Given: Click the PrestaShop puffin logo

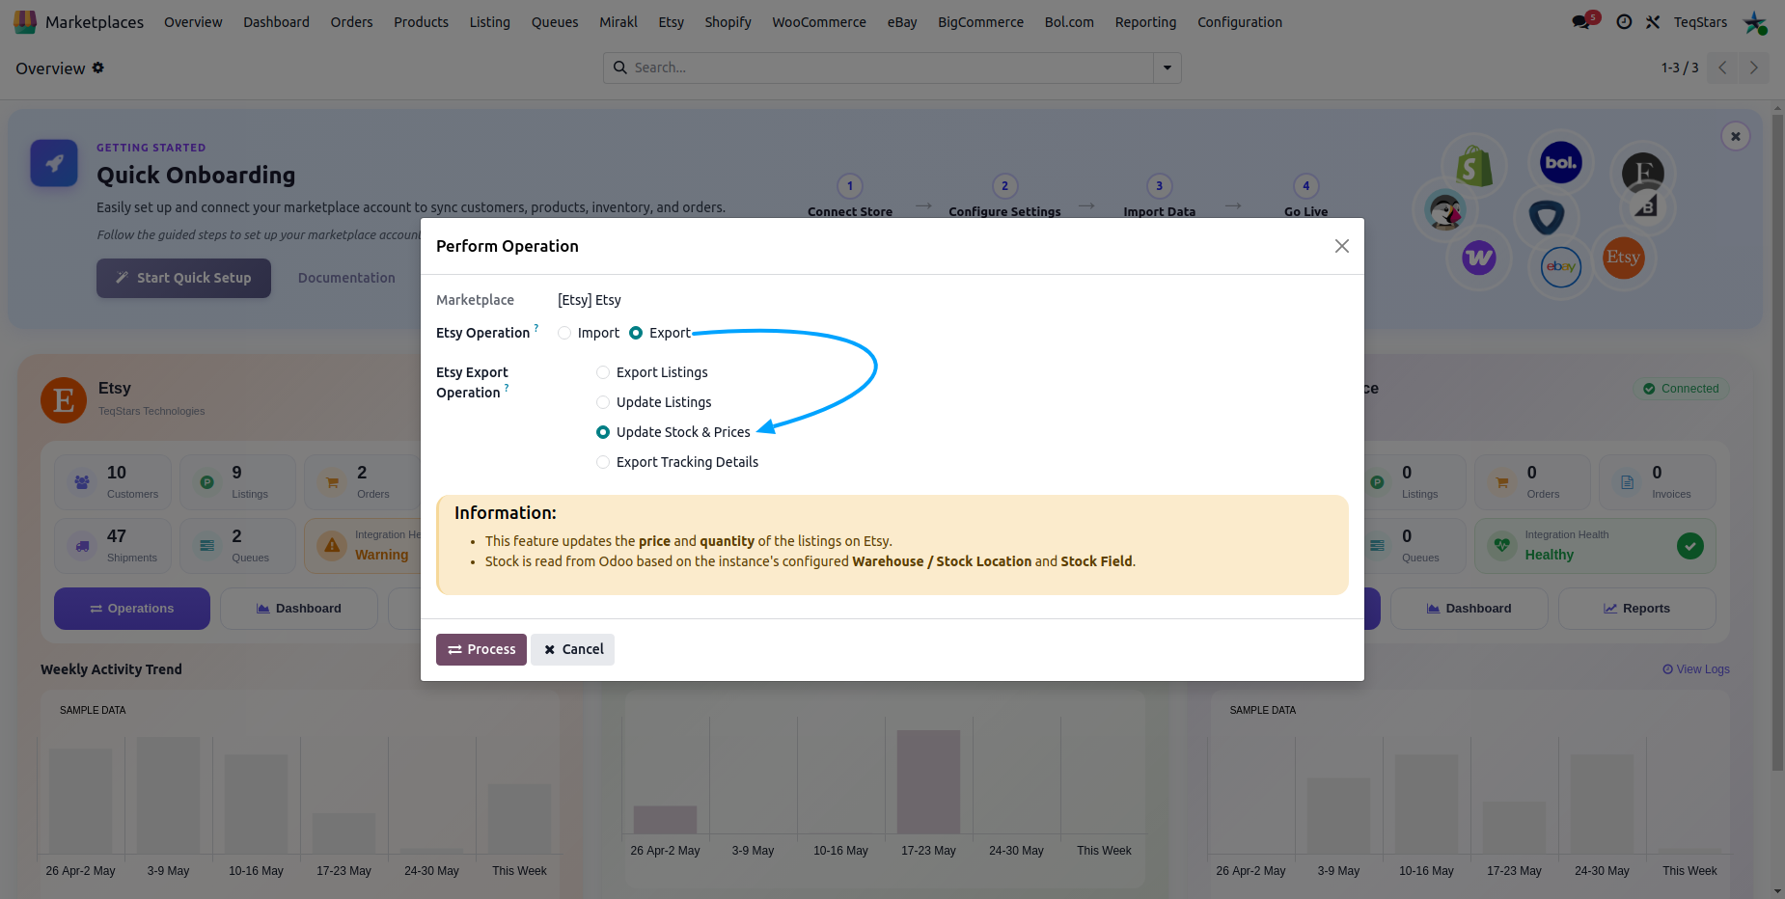Looking at the screenshot, I should click(x=1445, y=210).
